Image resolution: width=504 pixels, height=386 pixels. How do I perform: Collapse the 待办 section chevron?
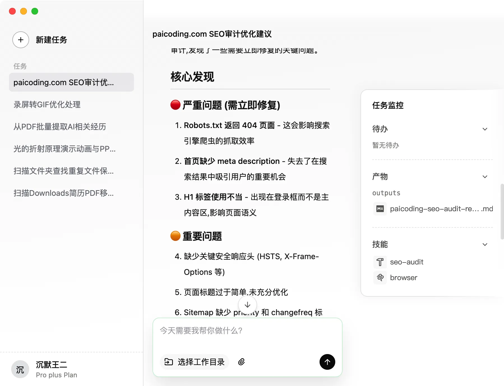click(x=485, y=129)
